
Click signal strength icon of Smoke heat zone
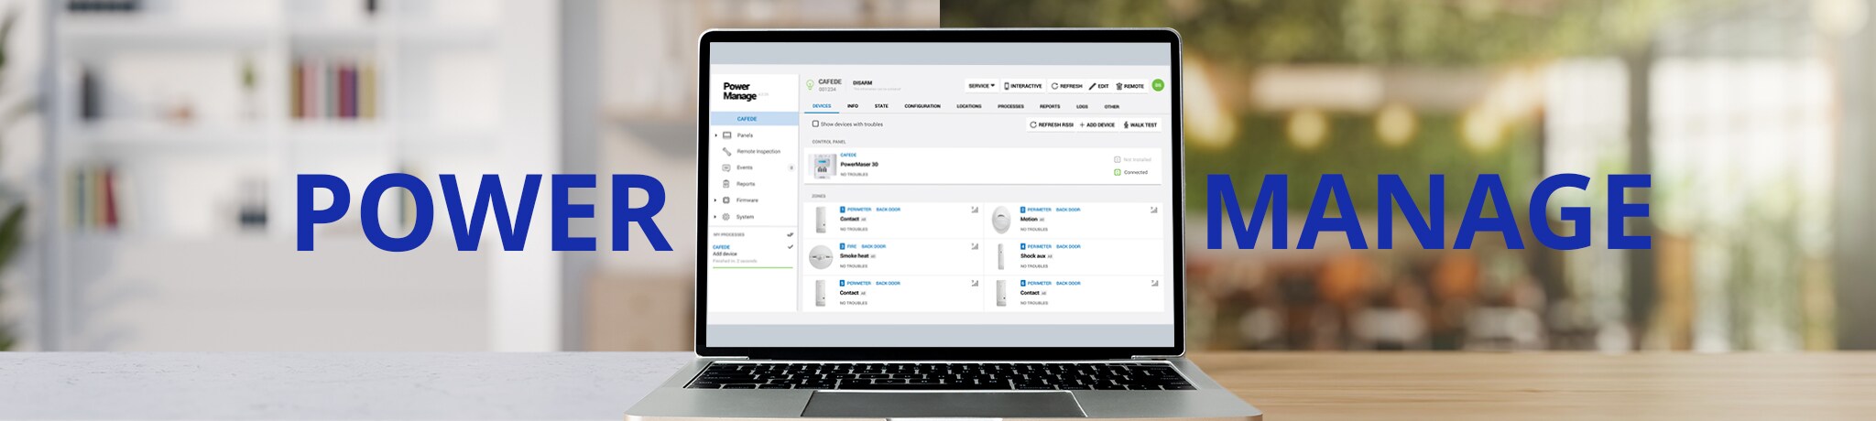(975, 246)
